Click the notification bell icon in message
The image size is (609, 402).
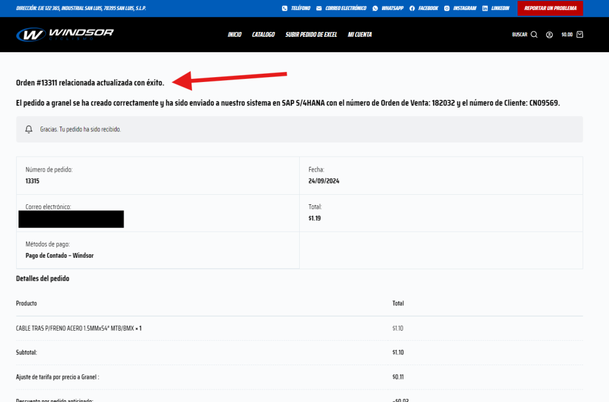pyautogui.click(x=29, y=129)
